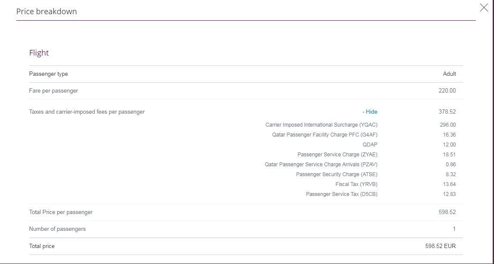Click the Total Price per passenger label
Viewport: 494px width, 264px height.
(61, 212)
